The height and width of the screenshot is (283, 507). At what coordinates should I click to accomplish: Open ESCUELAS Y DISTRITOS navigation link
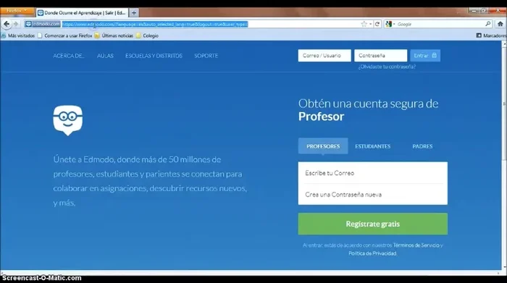(154, 56)
